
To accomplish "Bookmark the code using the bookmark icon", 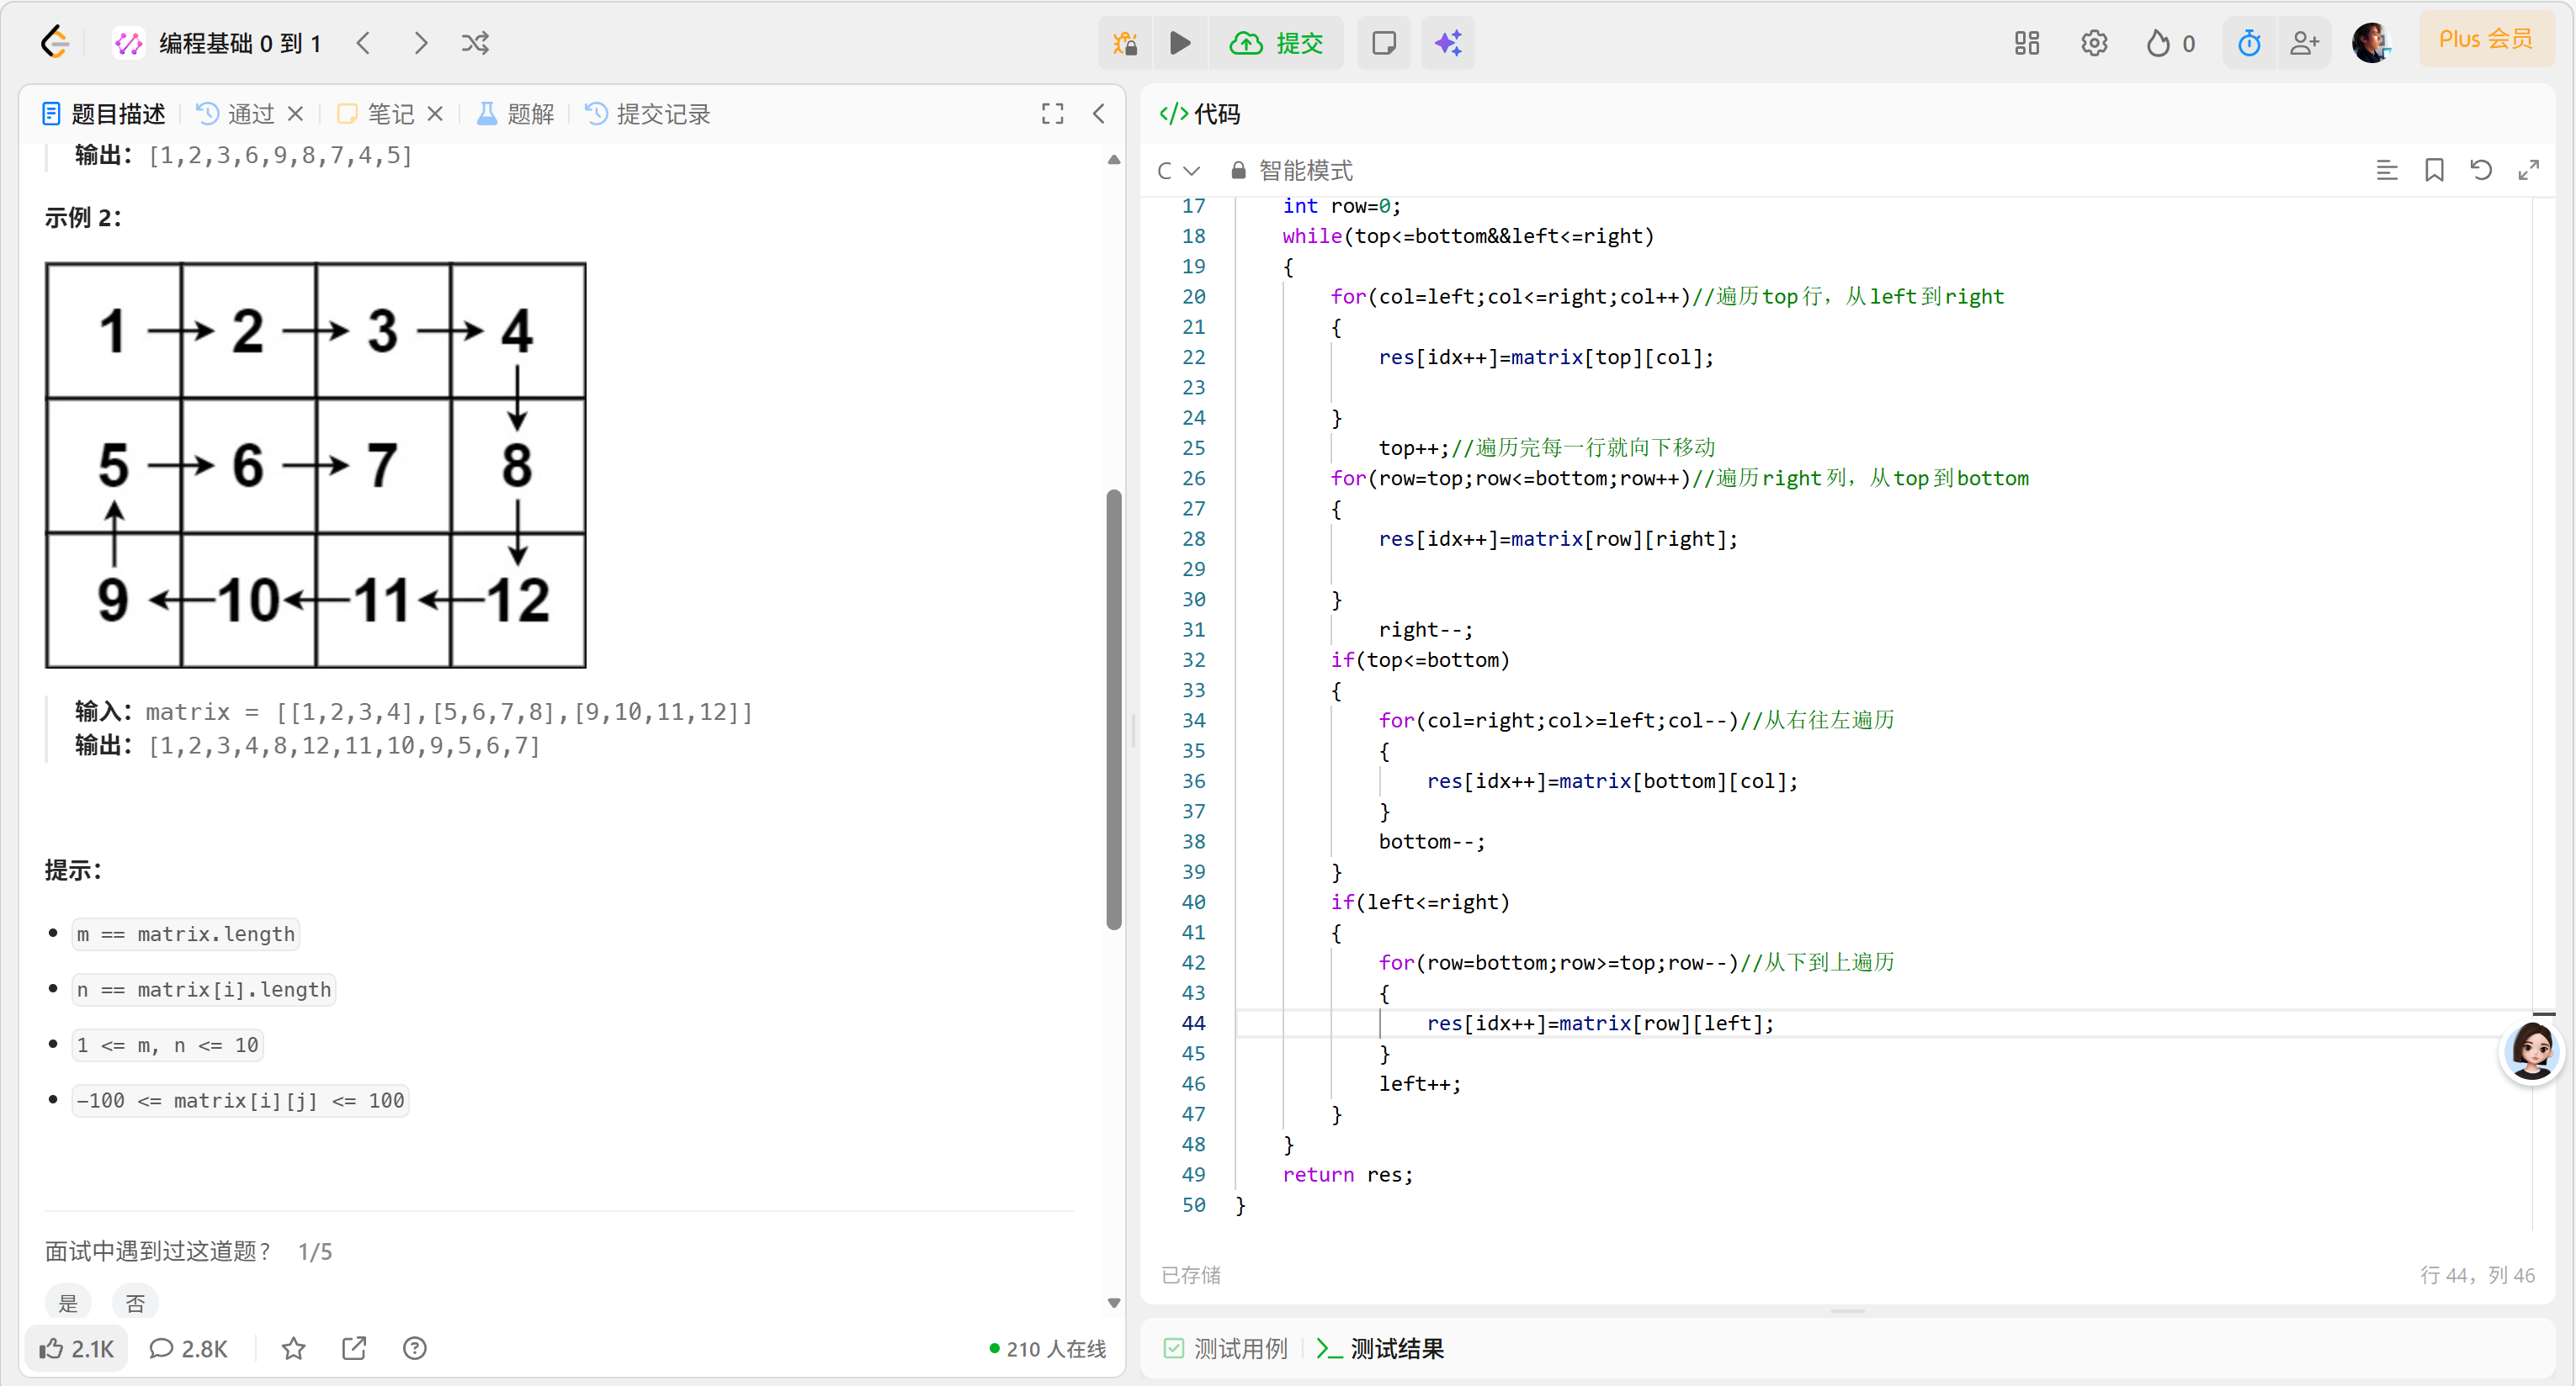I will (2435, 170).
